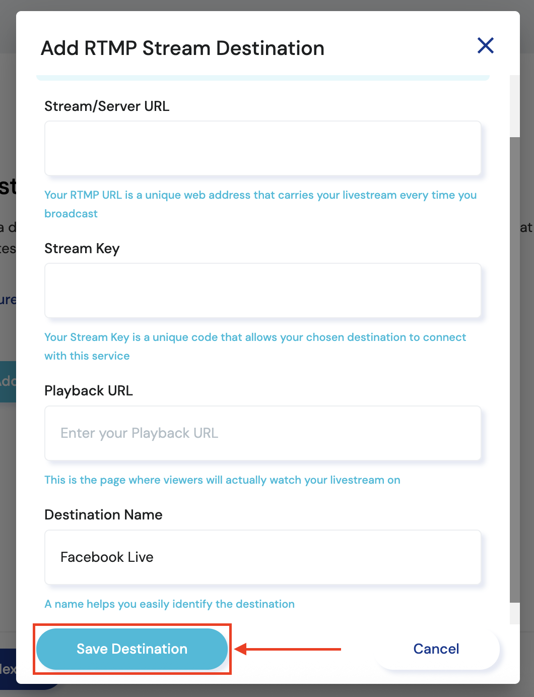Click the scrollbar track above the thumb
Image resolution: width=534 pixels, height=697 pixels.
514,106
